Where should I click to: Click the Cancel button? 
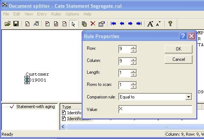pos(178,59)
